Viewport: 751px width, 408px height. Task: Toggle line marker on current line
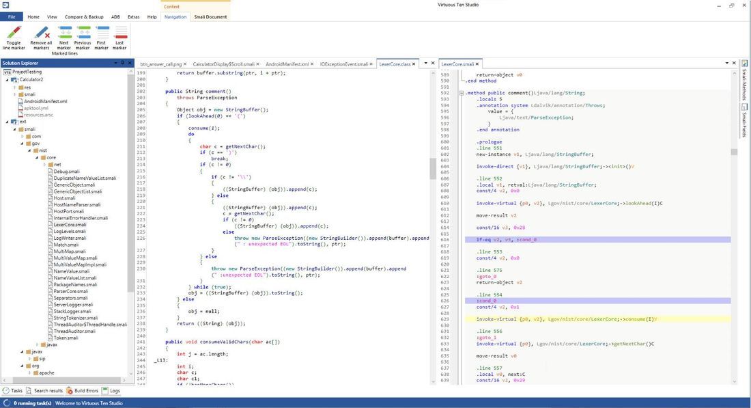point(14,38)
